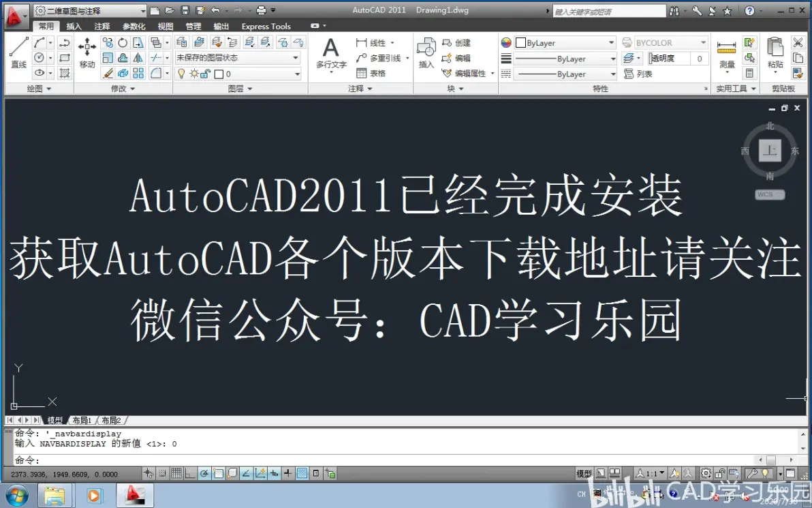Select the Rectangle tool in the Draw panel
The width and height of the screenshot is (812, 508).
pyautogui.click(x=65, y=57)
